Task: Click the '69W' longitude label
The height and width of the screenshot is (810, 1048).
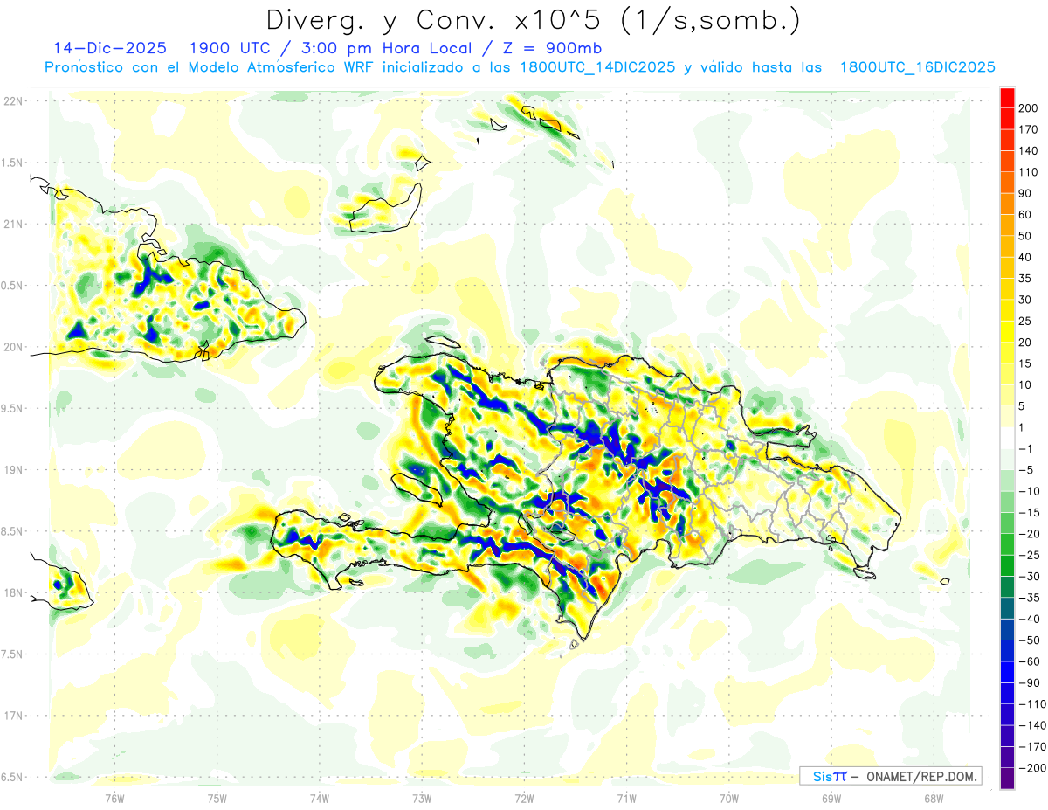Action: [x=831, y=798]
